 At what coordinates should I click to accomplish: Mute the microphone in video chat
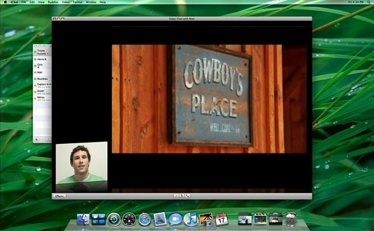[182, 196]
